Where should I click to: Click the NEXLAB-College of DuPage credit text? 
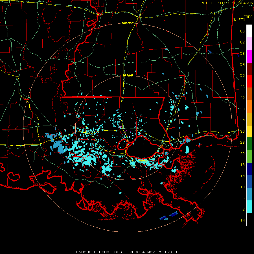click(227, 3)
